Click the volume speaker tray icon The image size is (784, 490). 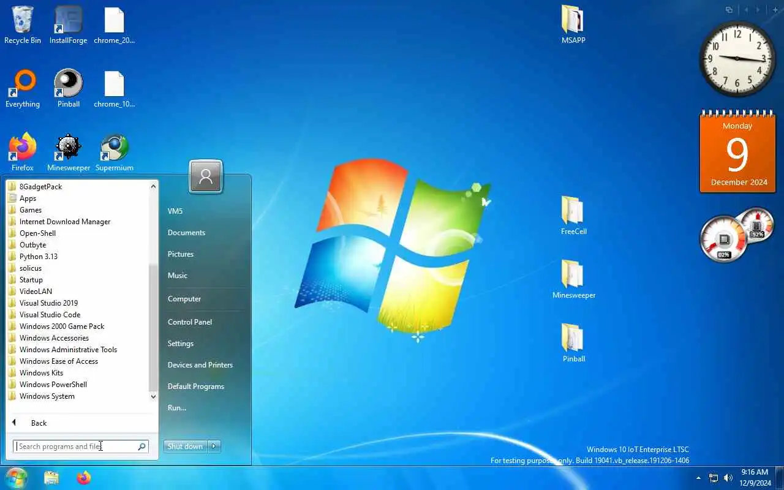click(x=728, y=478)
